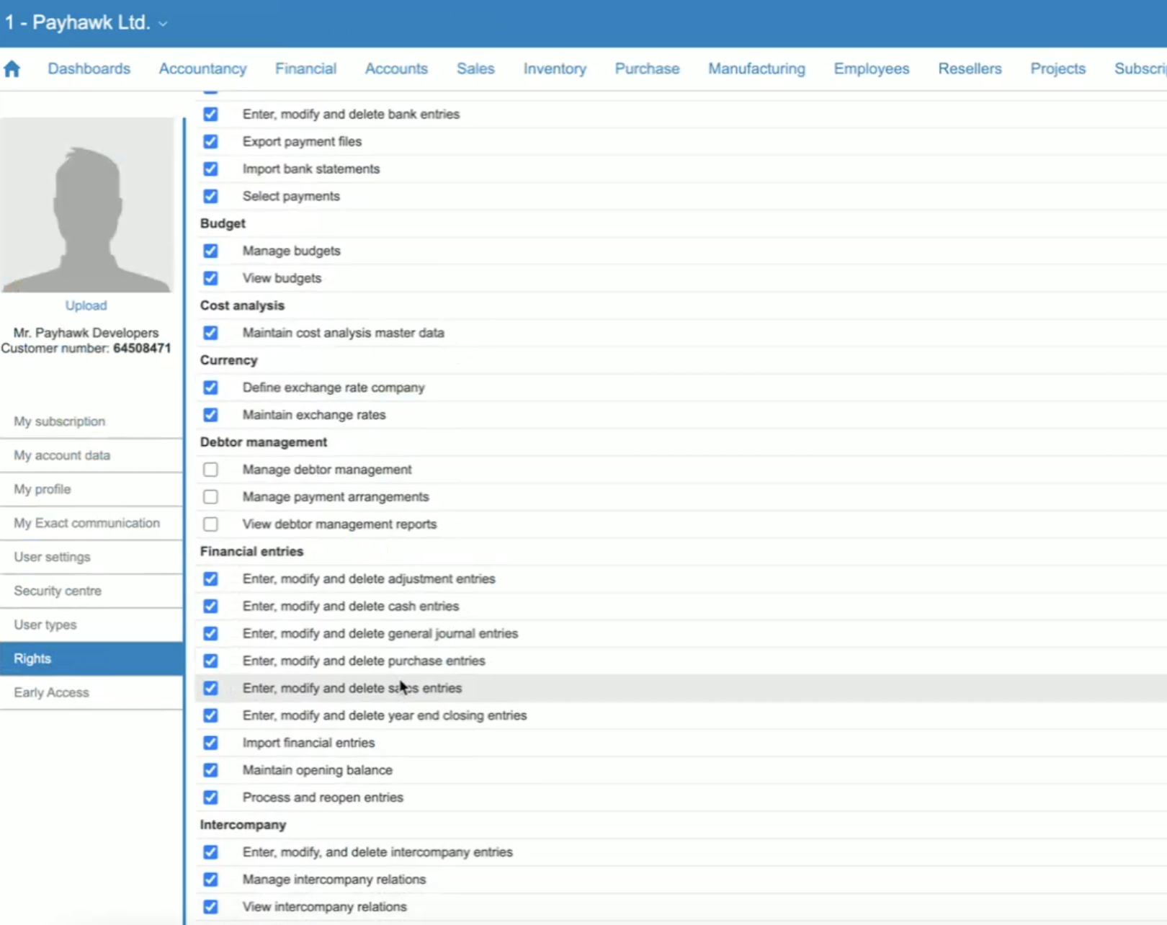
Task: Open the Purchase menu
Action: pos(646,68)
